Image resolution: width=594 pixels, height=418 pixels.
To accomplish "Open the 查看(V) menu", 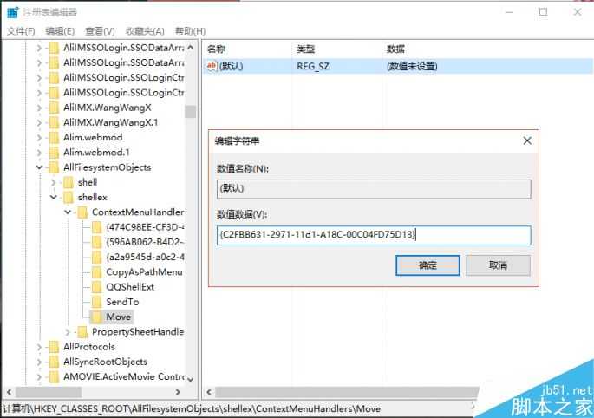I will 101,31.
